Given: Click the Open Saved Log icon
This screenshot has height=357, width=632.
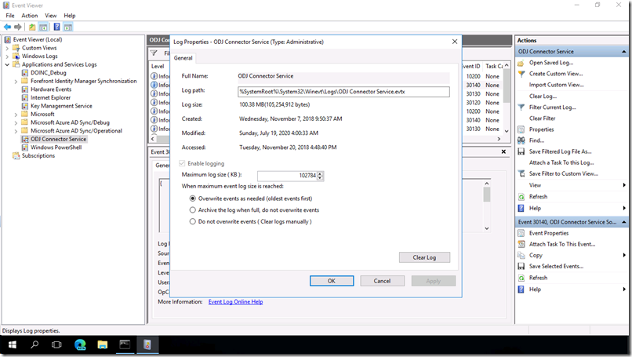Looking at the screenshot, I should 521,63.
